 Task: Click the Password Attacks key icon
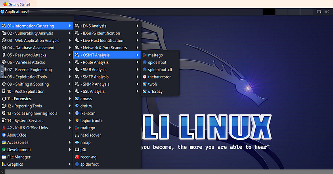4,55
